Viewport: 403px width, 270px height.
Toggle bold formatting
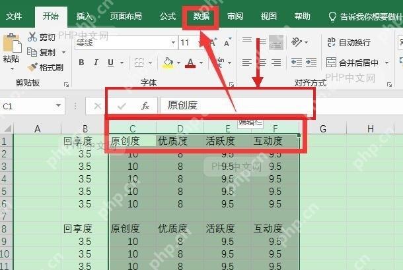coord(81,63)
